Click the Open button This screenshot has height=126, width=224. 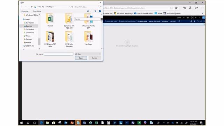(x=81, y=58)
